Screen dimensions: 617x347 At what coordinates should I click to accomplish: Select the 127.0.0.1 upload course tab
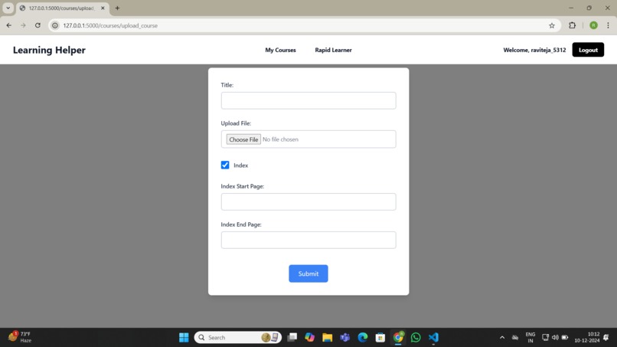click(61, 8)
